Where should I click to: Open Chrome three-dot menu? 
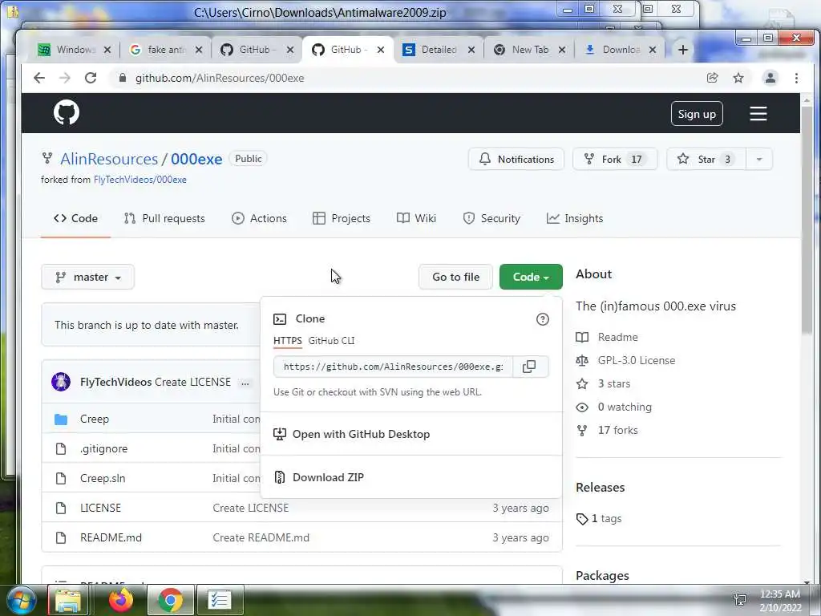coord(796,78)
